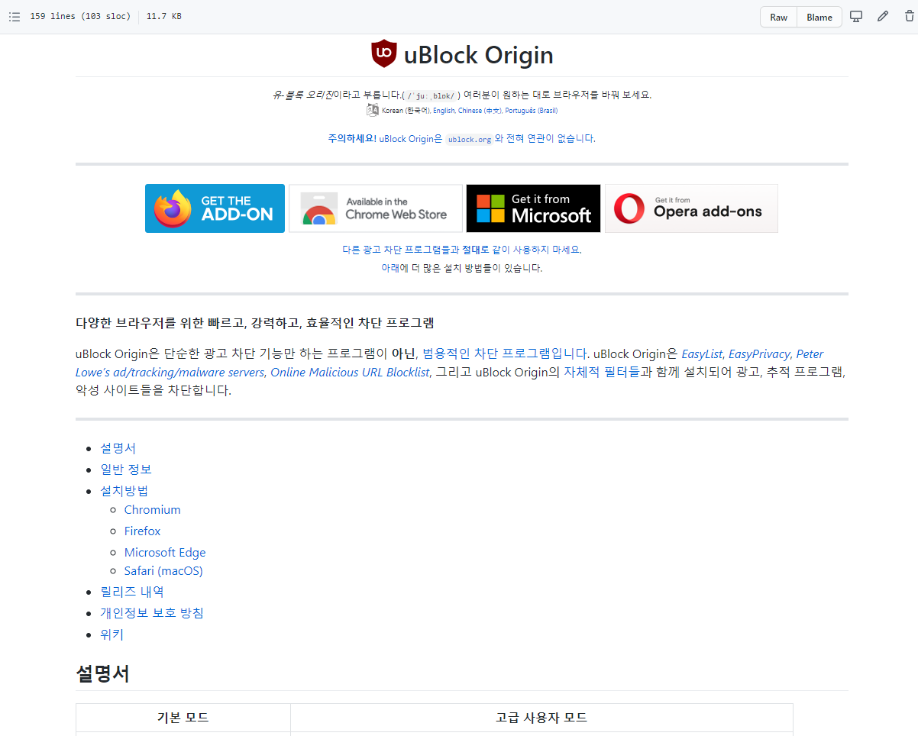Screen dimensions: 918x736
Task: Click the 고급 사용자 모드 table header
Action: [541, 718]
